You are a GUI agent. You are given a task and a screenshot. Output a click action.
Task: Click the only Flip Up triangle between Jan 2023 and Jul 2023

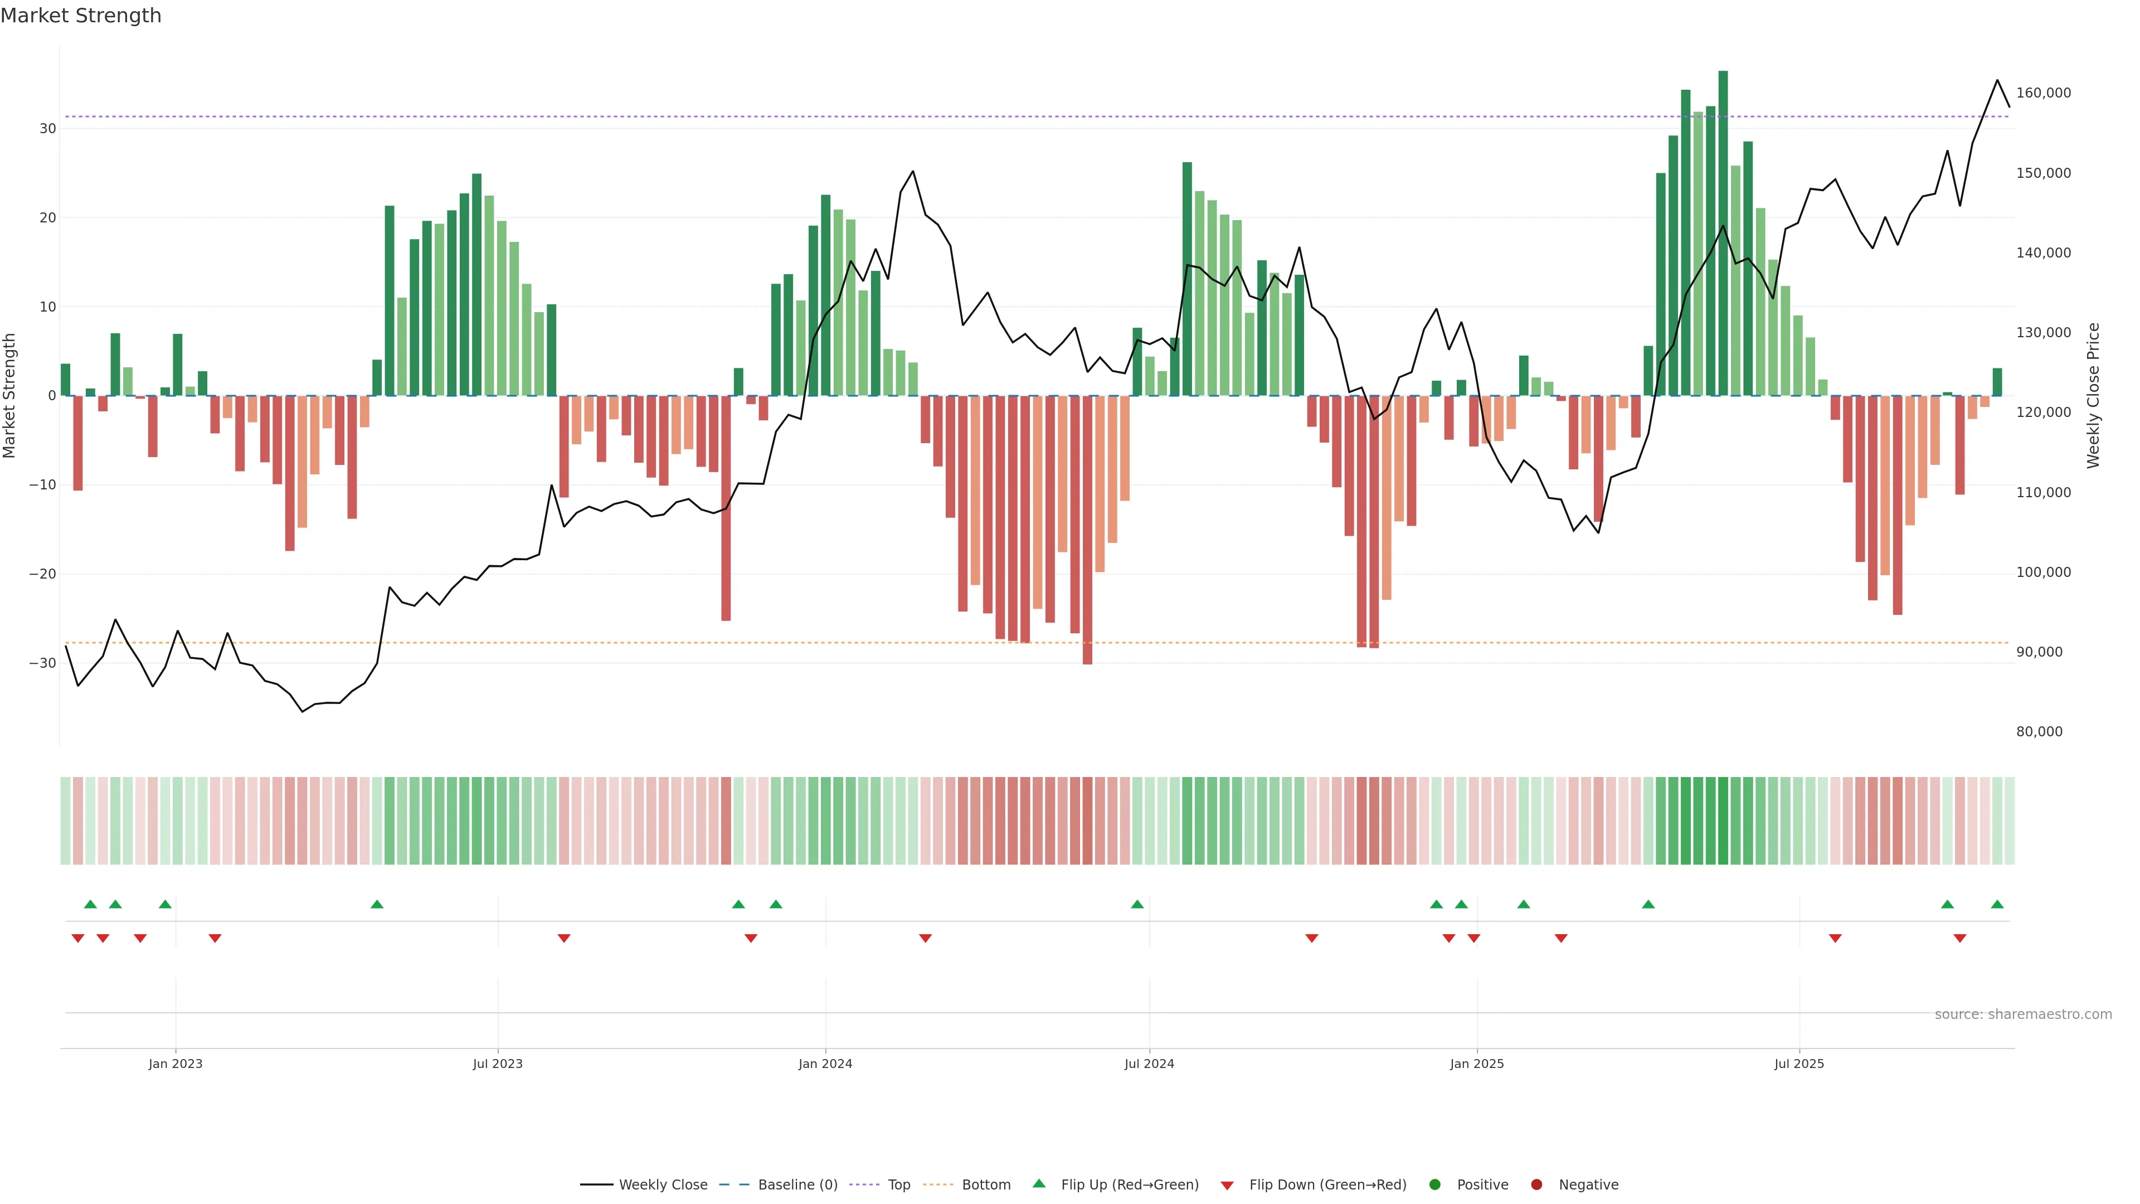click(376, 904)
